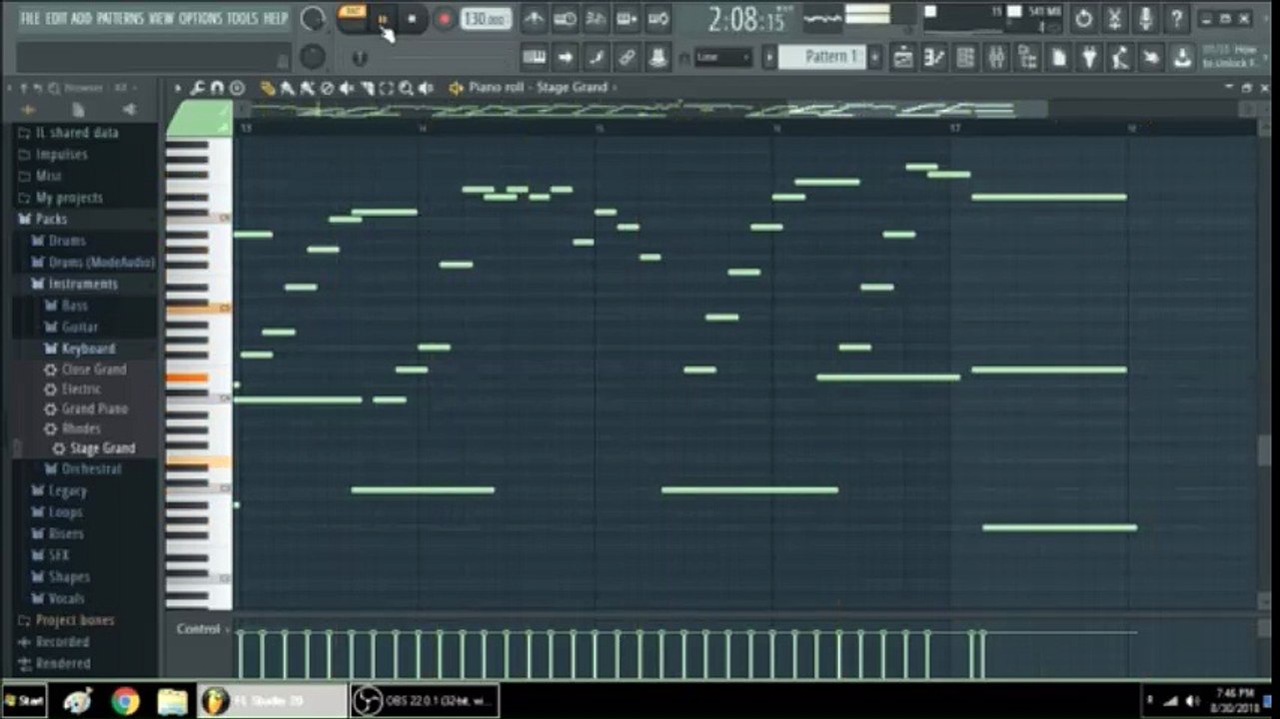Toggle wait for input before playing
1280x719 pixels.
(x=566, y=19)
